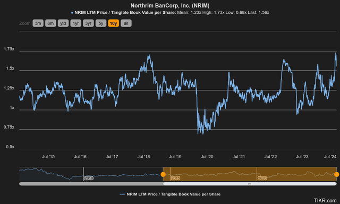The width and height of the screenshot is (340, 204).
Task: Set zoom range to 6m
Action: coord(50,23)
